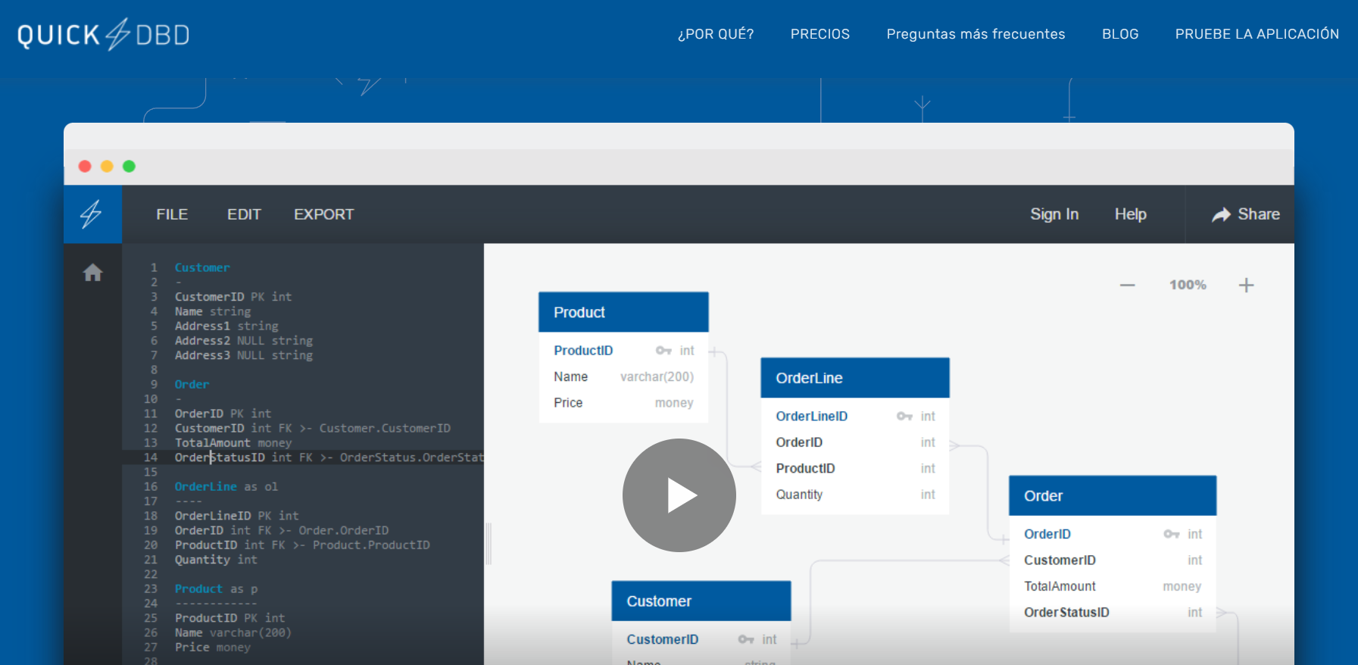Click the ProductID field in OrderLine table
The image size is (1358, 665).
[805, 469]
